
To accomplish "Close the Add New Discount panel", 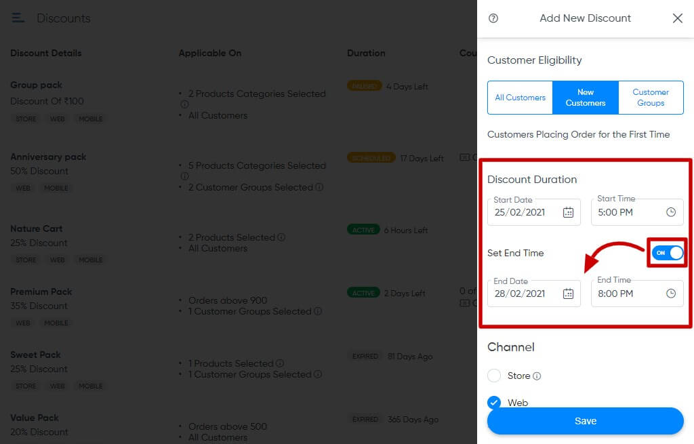I will click(x=677, y=18).
